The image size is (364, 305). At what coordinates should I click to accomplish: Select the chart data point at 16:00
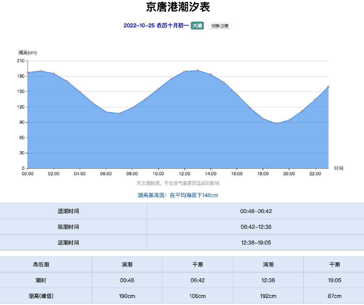point(237,94)
